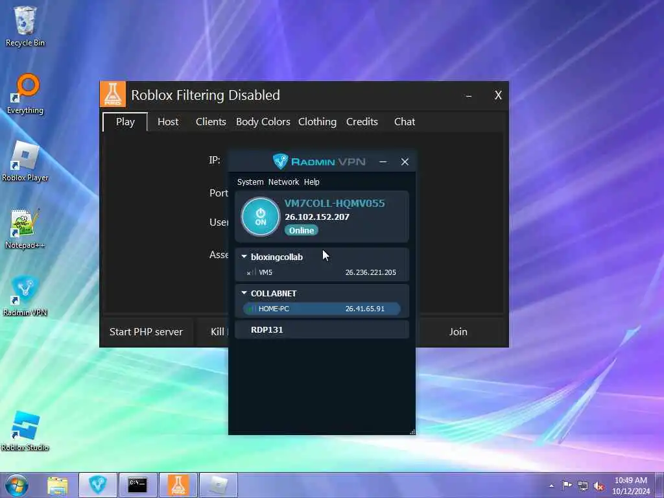664x498 pixels.
Task: Switch to the Play tab
Action: coord(125,122)
